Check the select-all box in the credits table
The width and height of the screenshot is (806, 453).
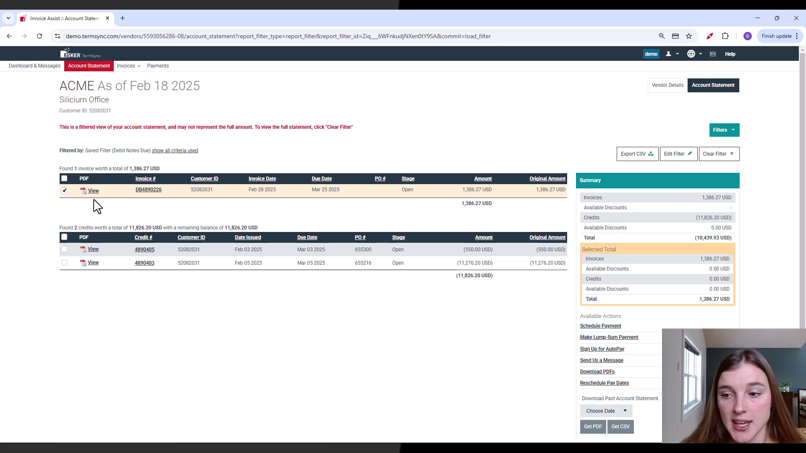click(x=64, y=237)
